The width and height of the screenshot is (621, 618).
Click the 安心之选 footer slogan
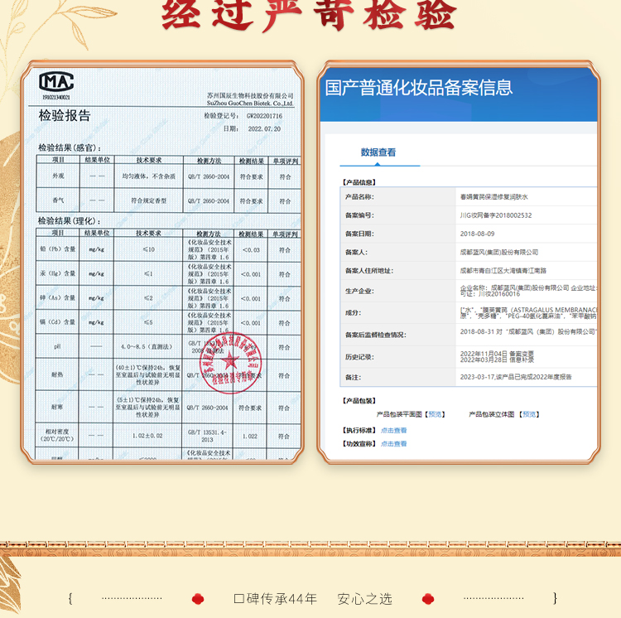pos(365,599)
